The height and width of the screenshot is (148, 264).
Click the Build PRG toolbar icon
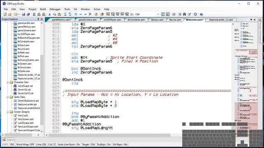[x=108, y=14]
